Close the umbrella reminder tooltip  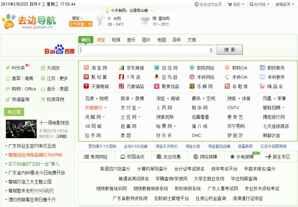[152, 11]
